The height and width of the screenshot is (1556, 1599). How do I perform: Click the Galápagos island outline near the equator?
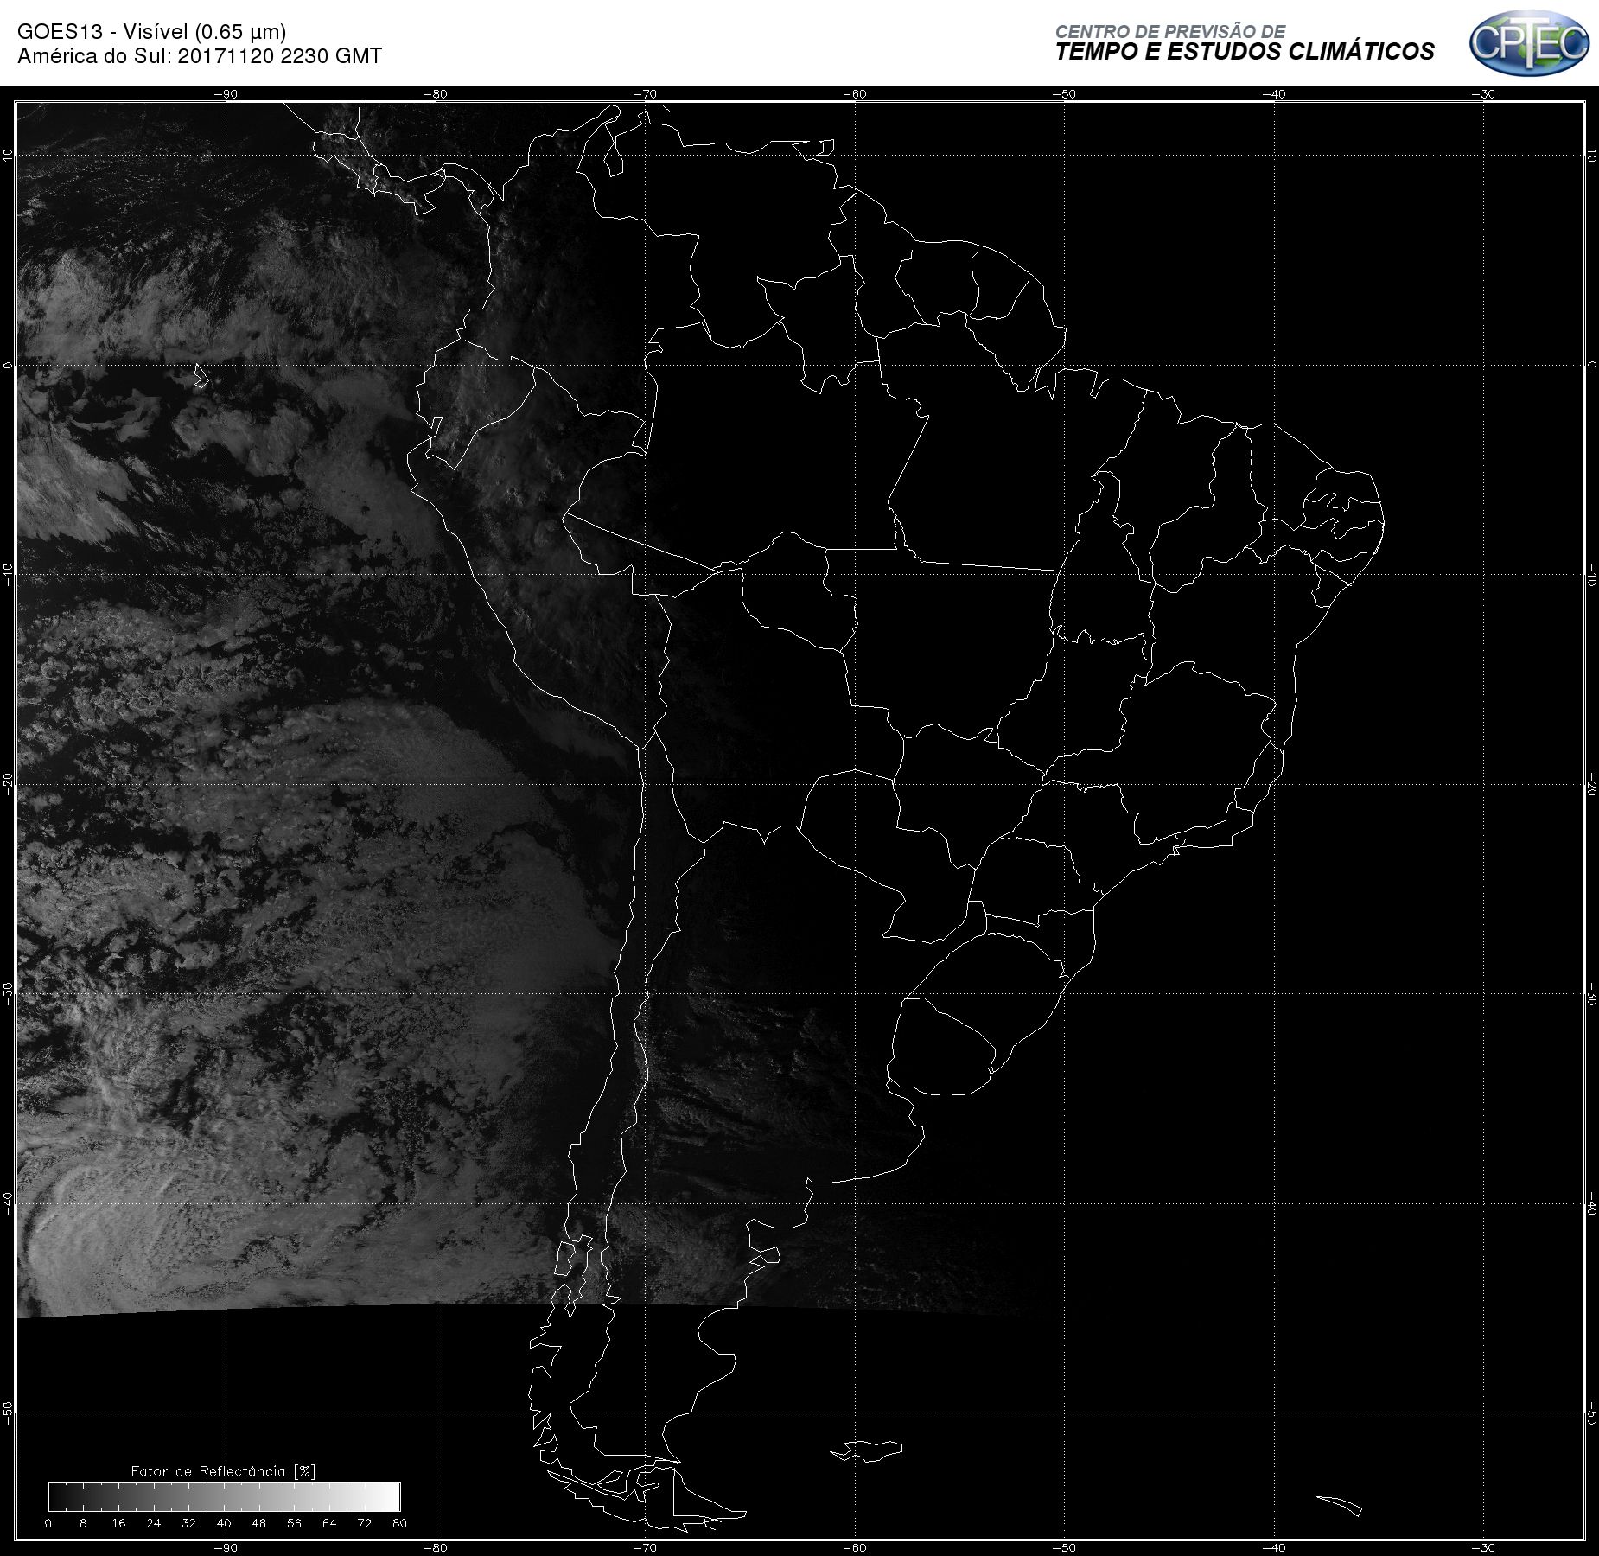[201, 375]
